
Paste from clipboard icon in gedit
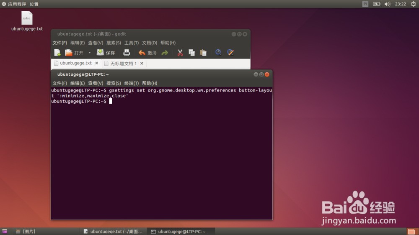[x=203, y=53]
